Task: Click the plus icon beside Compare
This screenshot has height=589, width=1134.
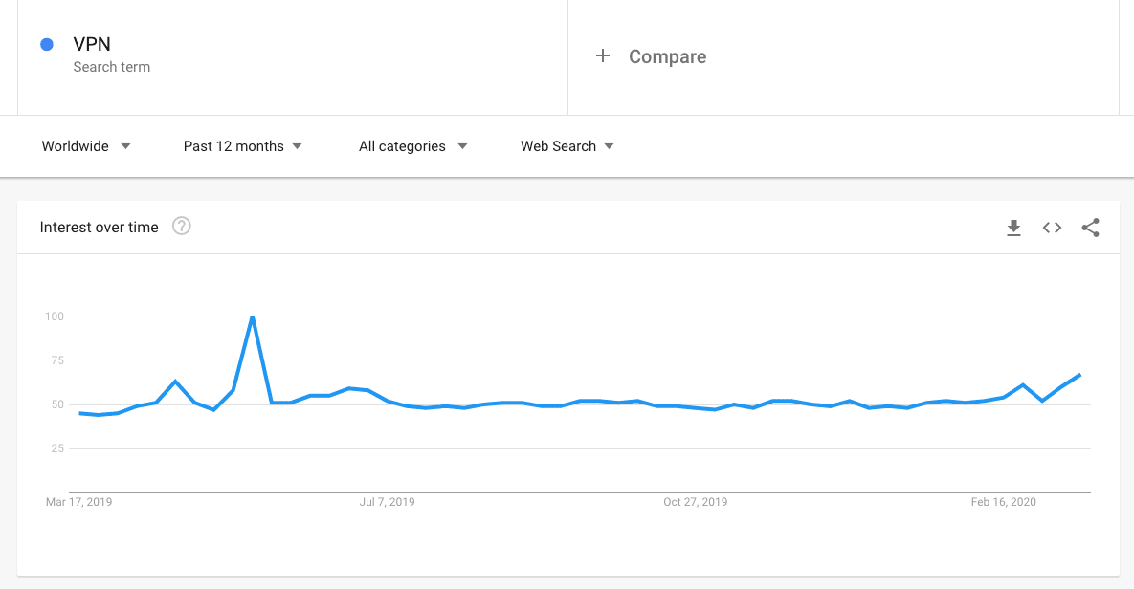Action: click(603, 56)
